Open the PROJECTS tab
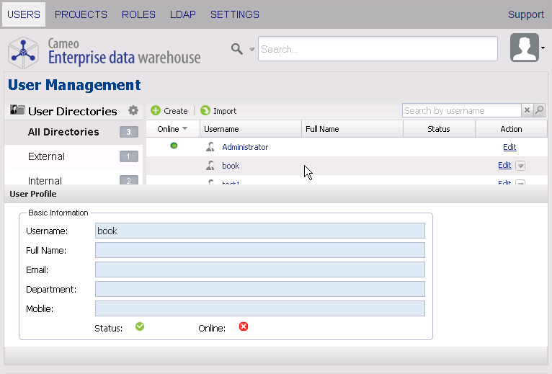 pyautogui.click(x=81, y=14)
